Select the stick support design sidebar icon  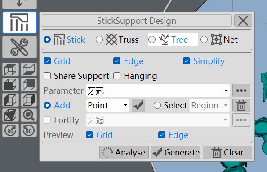(x=19, y=22)
